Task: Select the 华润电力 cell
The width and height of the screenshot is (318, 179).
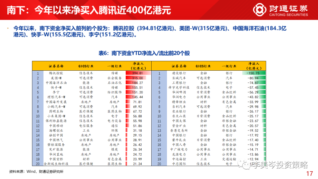Action: [179, 97]
